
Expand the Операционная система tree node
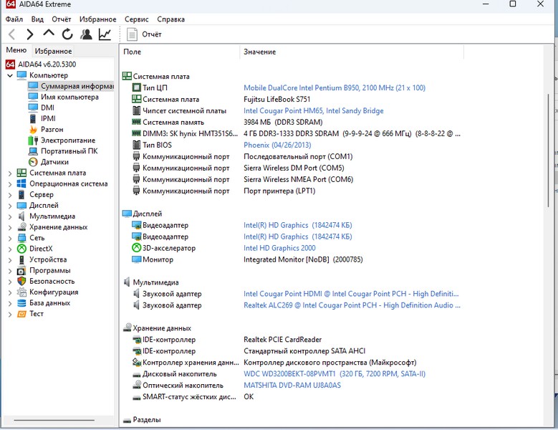point(9,183)
